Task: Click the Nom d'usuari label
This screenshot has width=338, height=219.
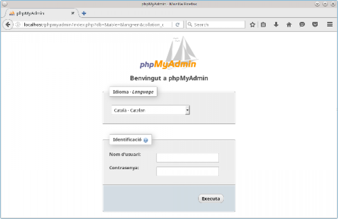Action: click(x=125, y=154)
